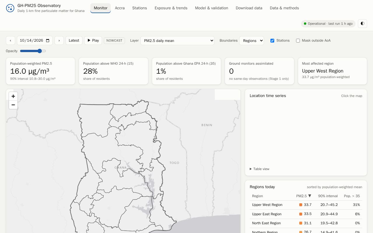Enable Mask outside AoA checkbox
This screenshot has width=373, height=233.
[x=298, y=40]
